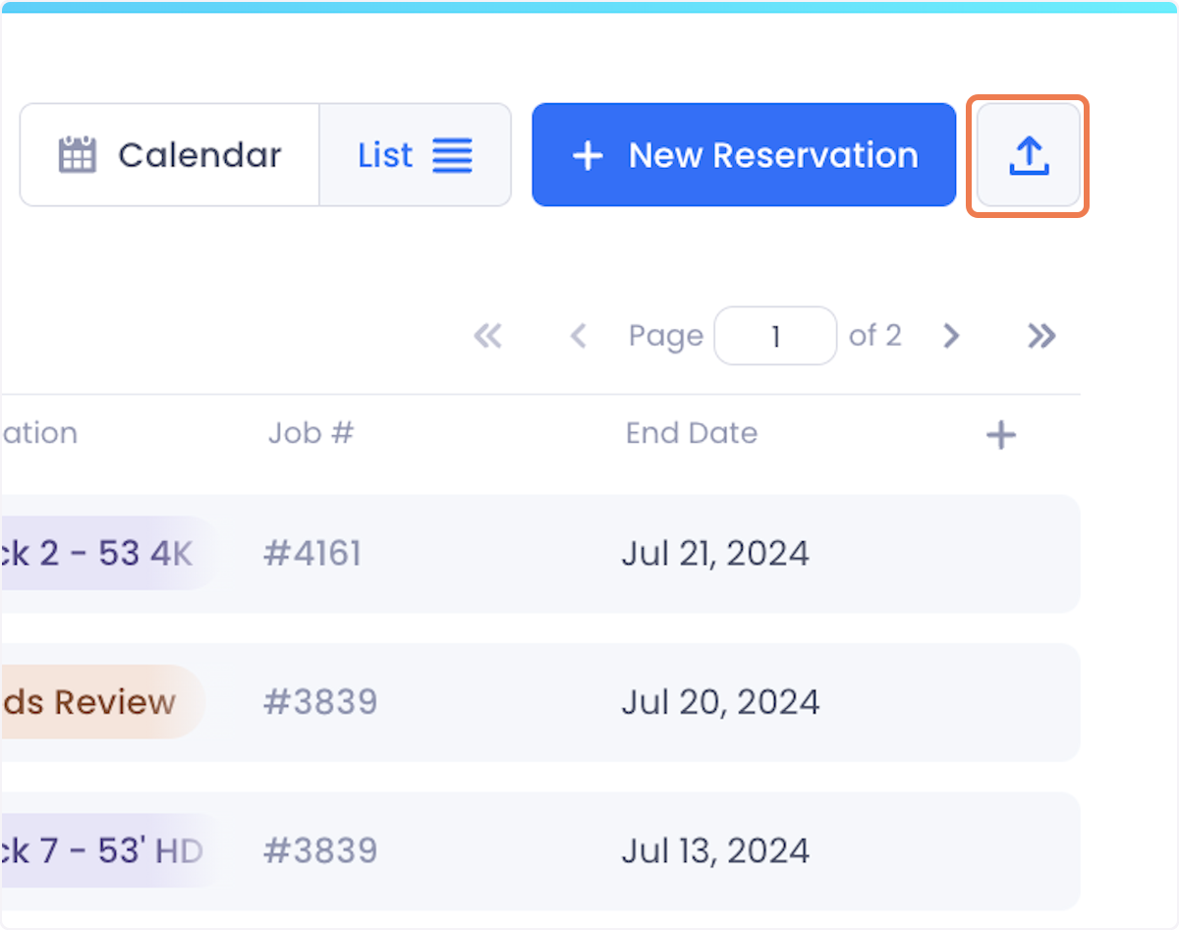
Task: Sort by the End Date column header
Action: [x=692, y=433]
